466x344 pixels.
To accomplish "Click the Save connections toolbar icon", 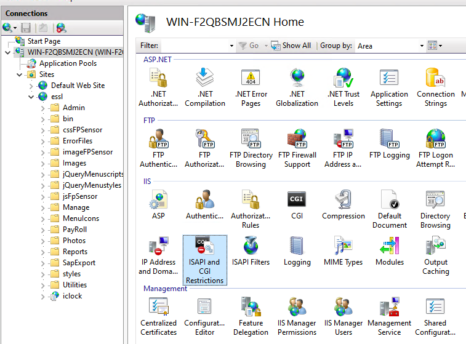I will [x=26, y=28].
